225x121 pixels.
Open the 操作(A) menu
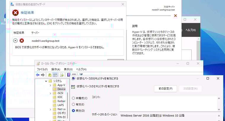coord(56,69)
